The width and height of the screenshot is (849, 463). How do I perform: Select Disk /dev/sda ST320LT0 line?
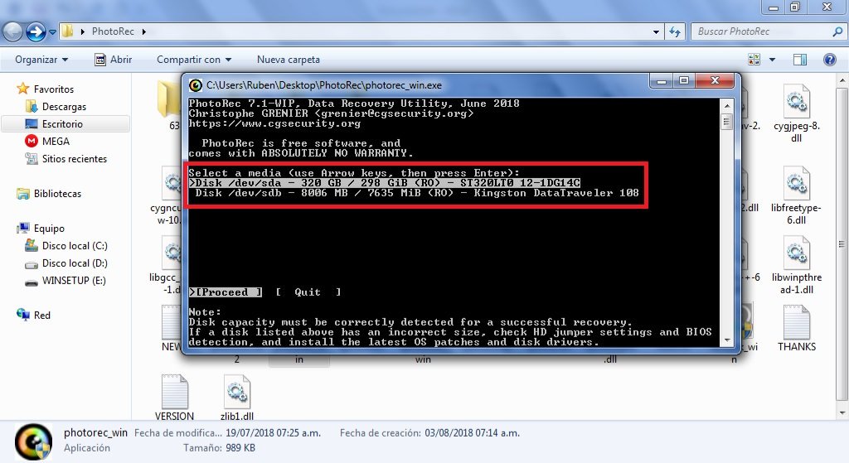point(385,183)
